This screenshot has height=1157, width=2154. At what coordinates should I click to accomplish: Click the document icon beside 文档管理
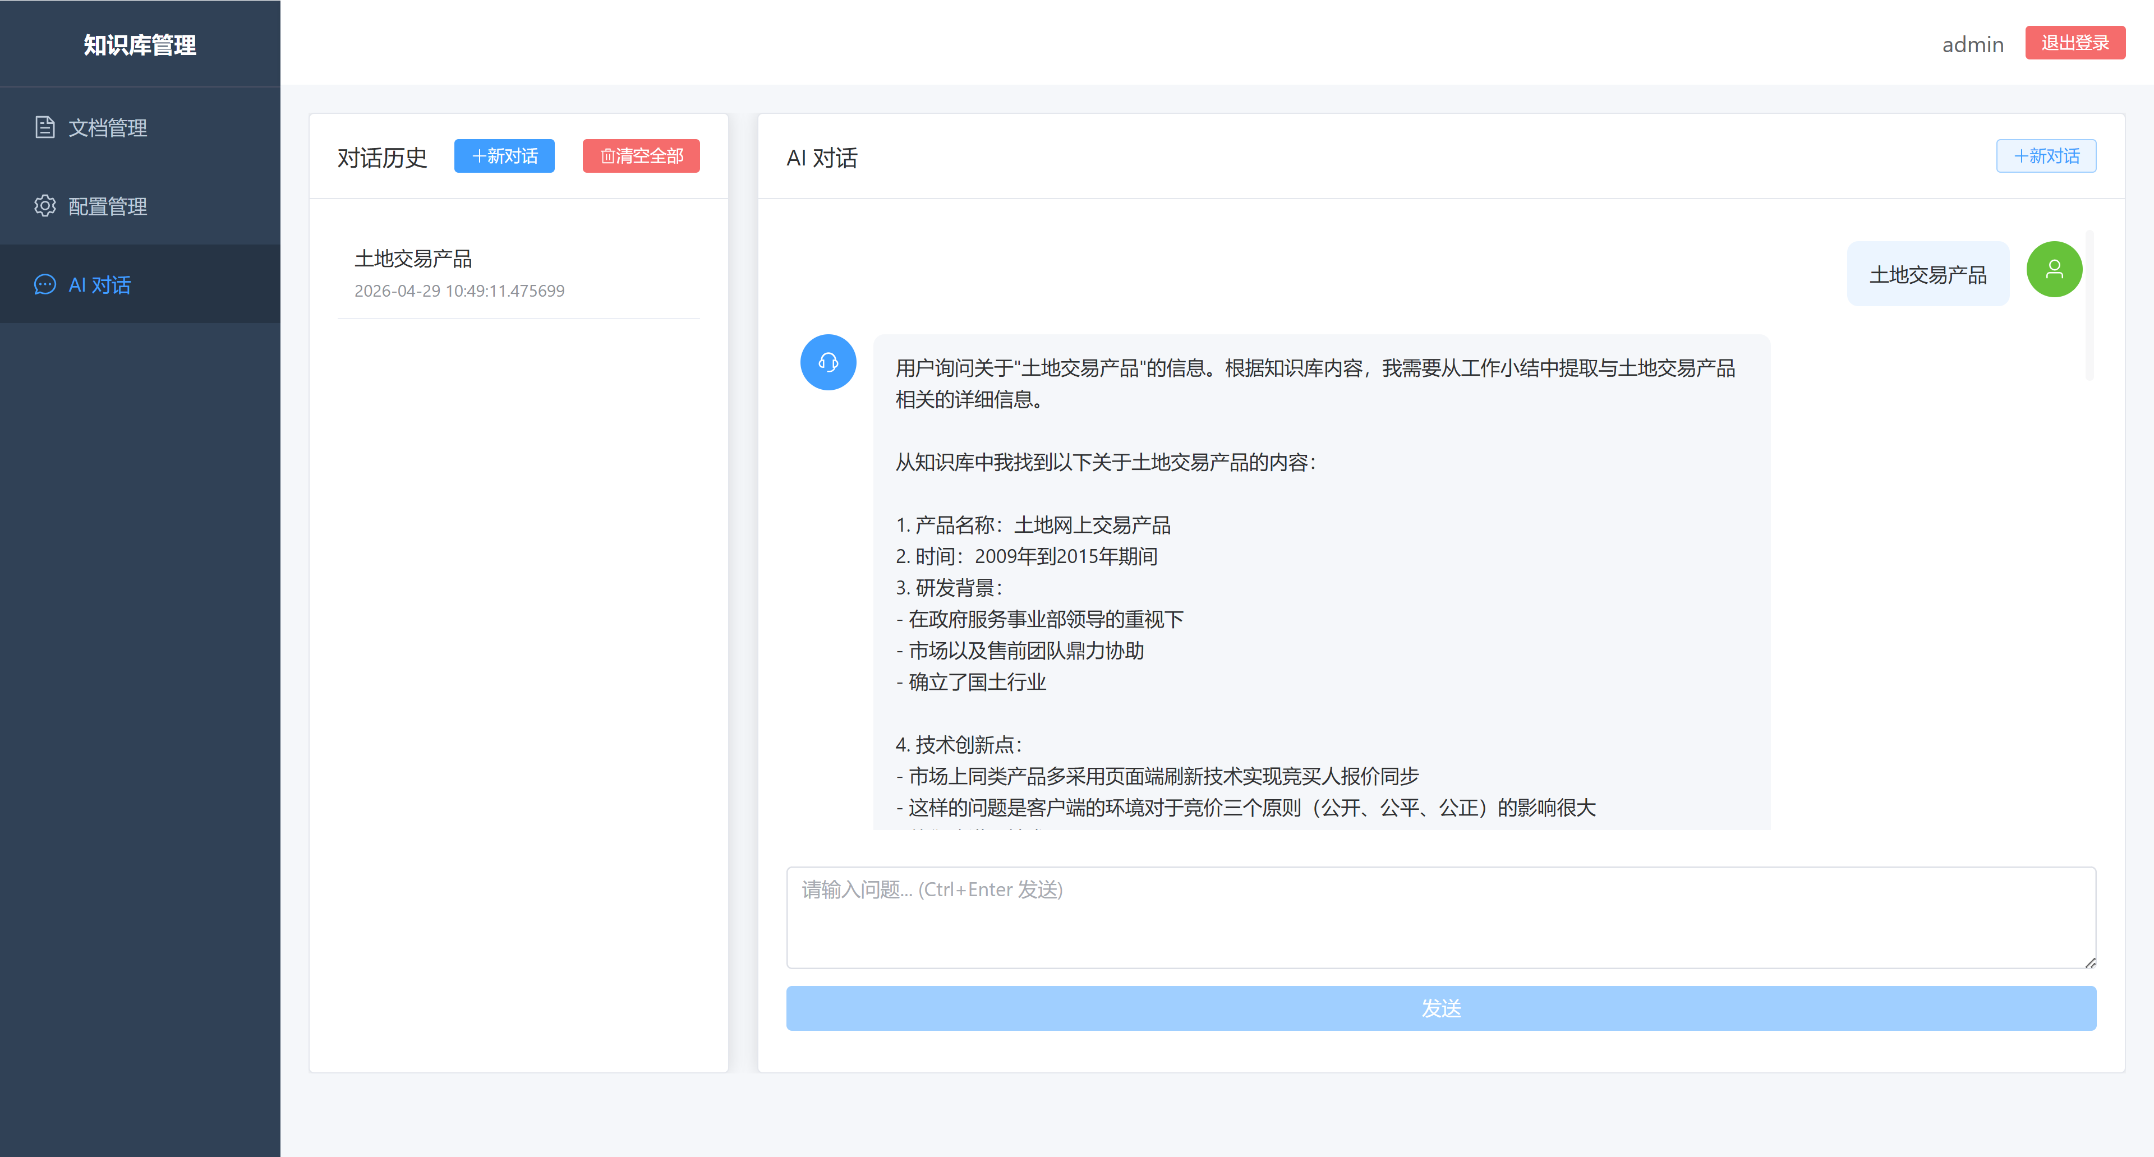click(x=45, y=127)
